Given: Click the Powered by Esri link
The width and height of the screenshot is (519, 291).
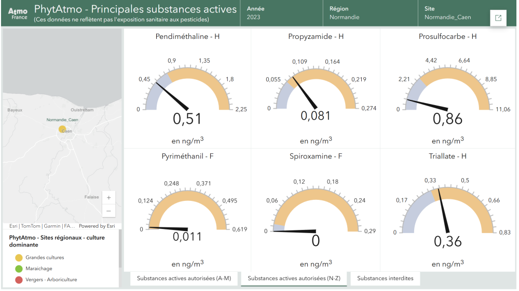Looking at the screenshot, I should (x=97, y=226).
